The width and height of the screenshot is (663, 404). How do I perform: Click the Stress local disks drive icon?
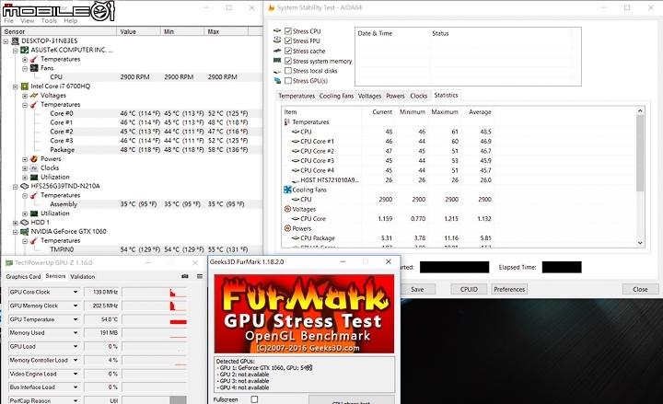click(x=277, y=71)
